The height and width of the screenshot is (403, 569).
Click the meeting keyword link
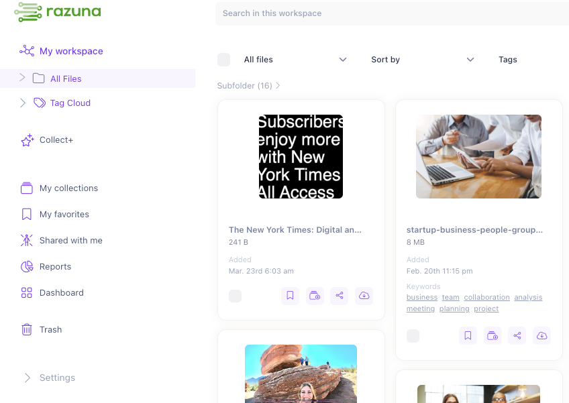[420, 308]
